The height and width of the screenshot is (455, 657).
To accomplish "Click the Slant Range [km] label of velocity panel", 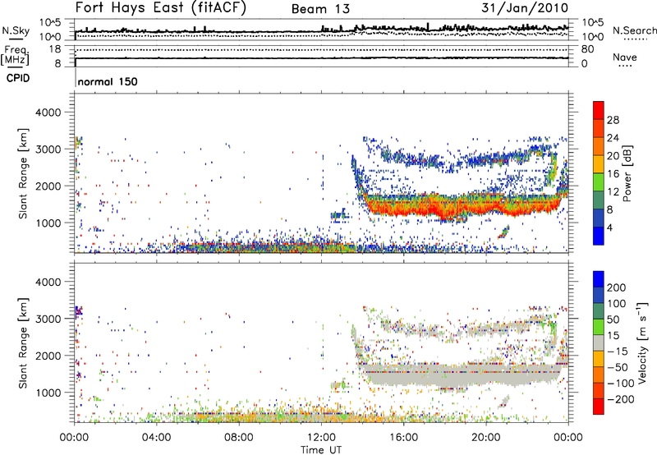I will [x=23, y=343].
